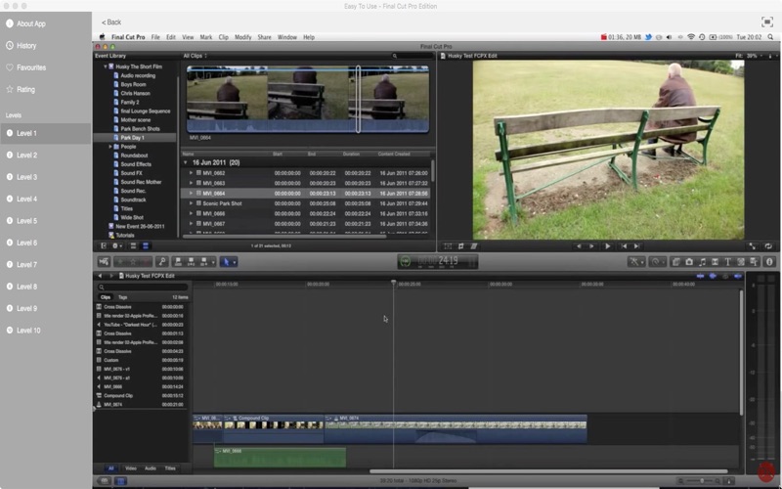This screenshot has height=489, width=782.
Task: Switch to the Tags tab in timeline index
Action: (123, 297)
